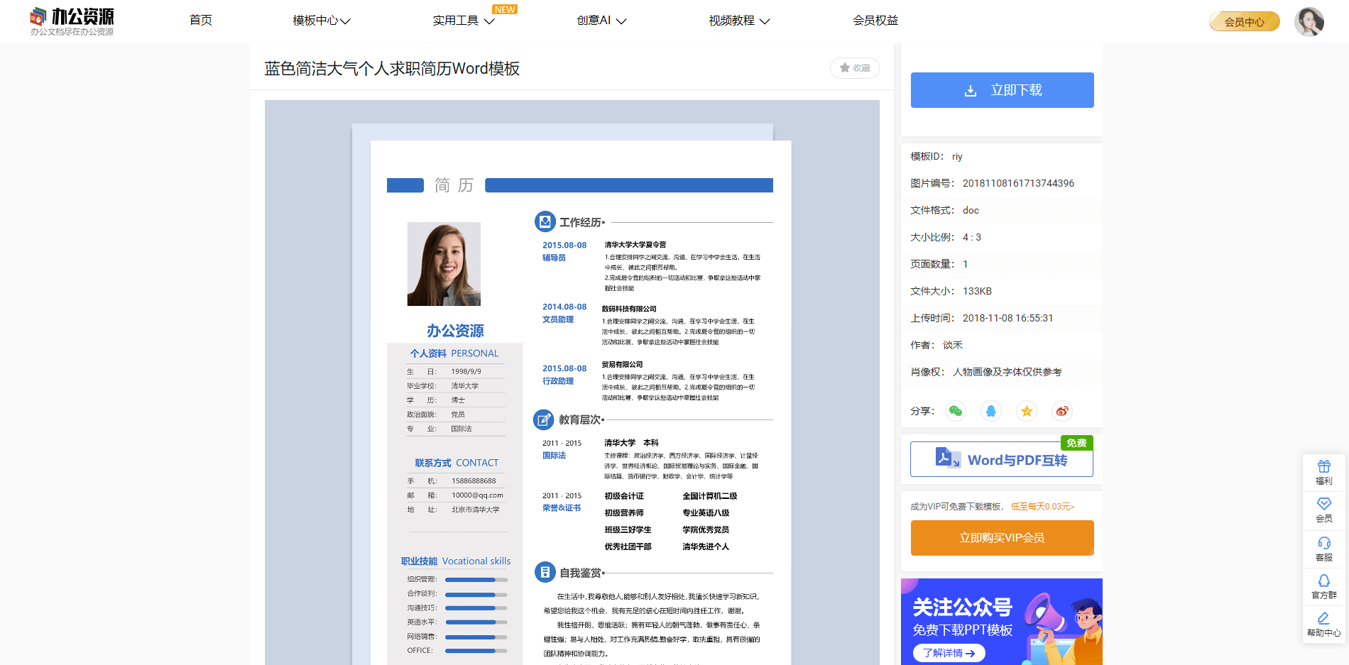Screen dimensions: 1349x665
Task: Click the 立即下载 download button
Action: point(1002,90)
